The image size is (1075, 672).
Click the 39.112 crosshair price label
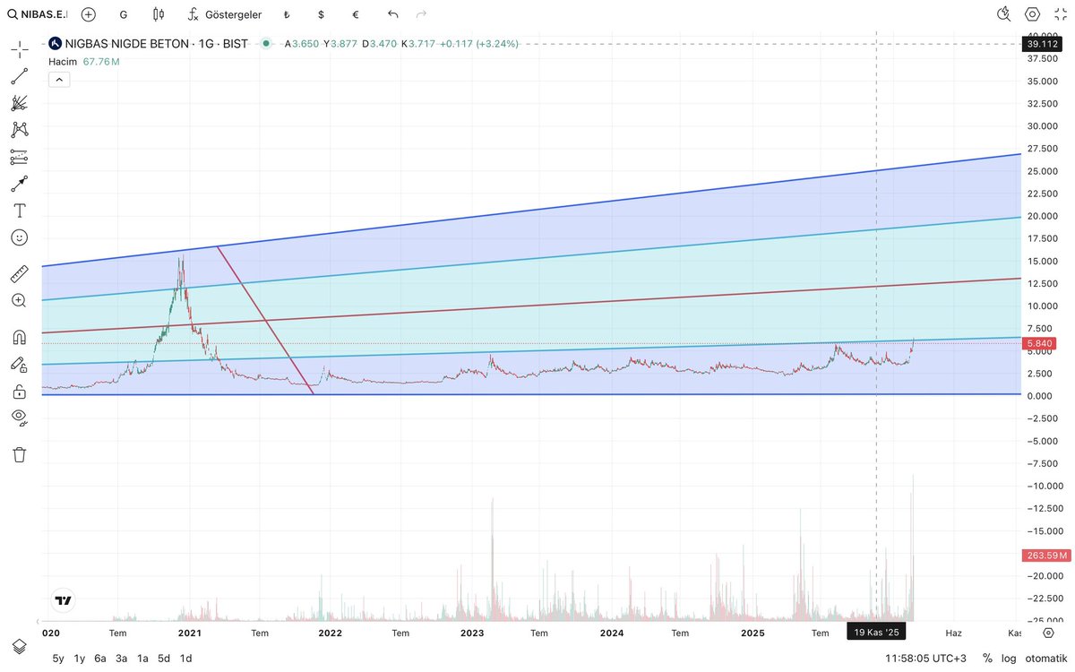click(1045, 43)
